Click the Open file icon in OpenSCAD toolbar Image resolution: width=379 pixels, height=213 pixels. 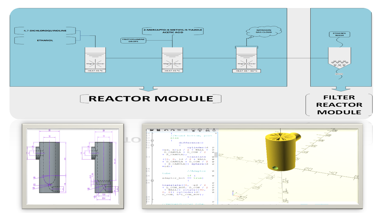152,130
